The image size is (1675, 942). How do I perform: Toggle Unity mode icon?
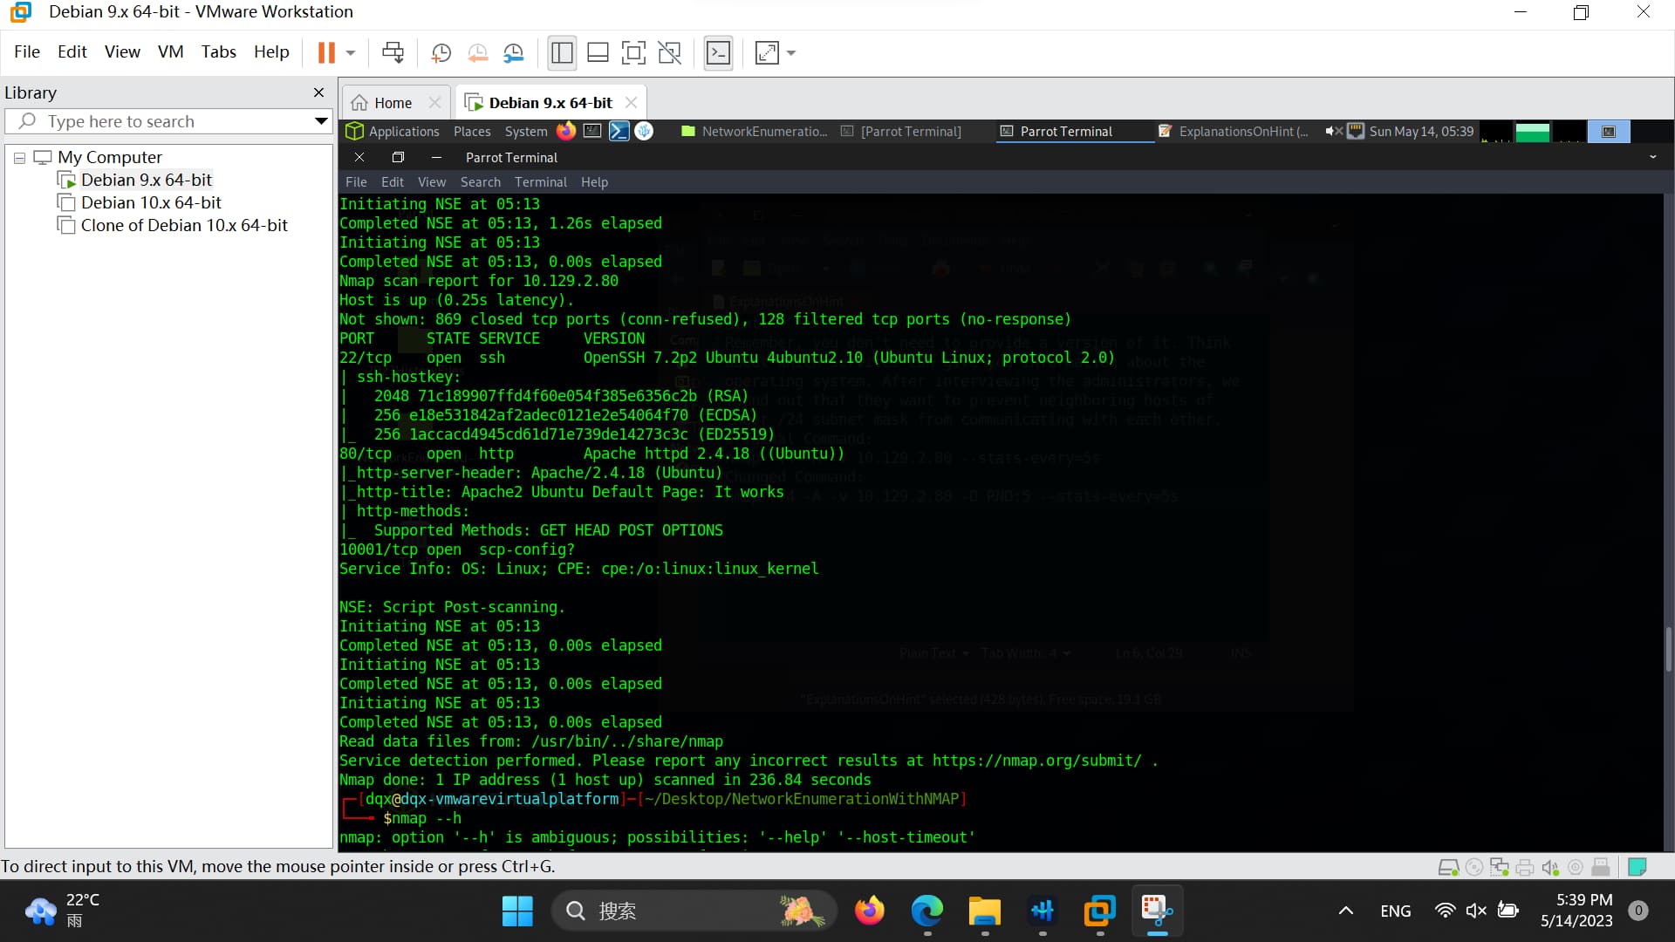click(x=669, y=53)
